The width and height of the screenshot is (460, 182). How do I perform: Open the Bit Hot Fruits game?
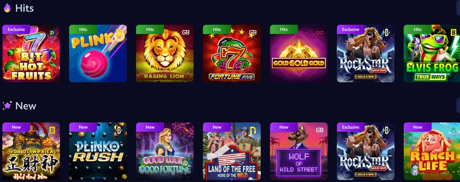pyautogui.click(x=31, y=54)
